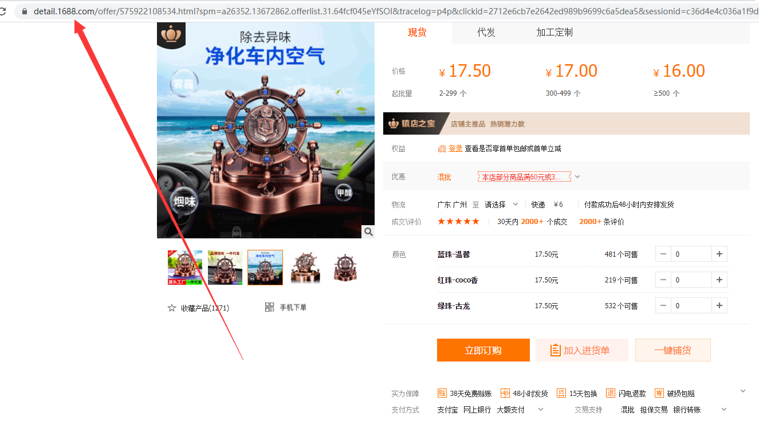
Task: Click the five-star rating
Action: pos(458,222)
